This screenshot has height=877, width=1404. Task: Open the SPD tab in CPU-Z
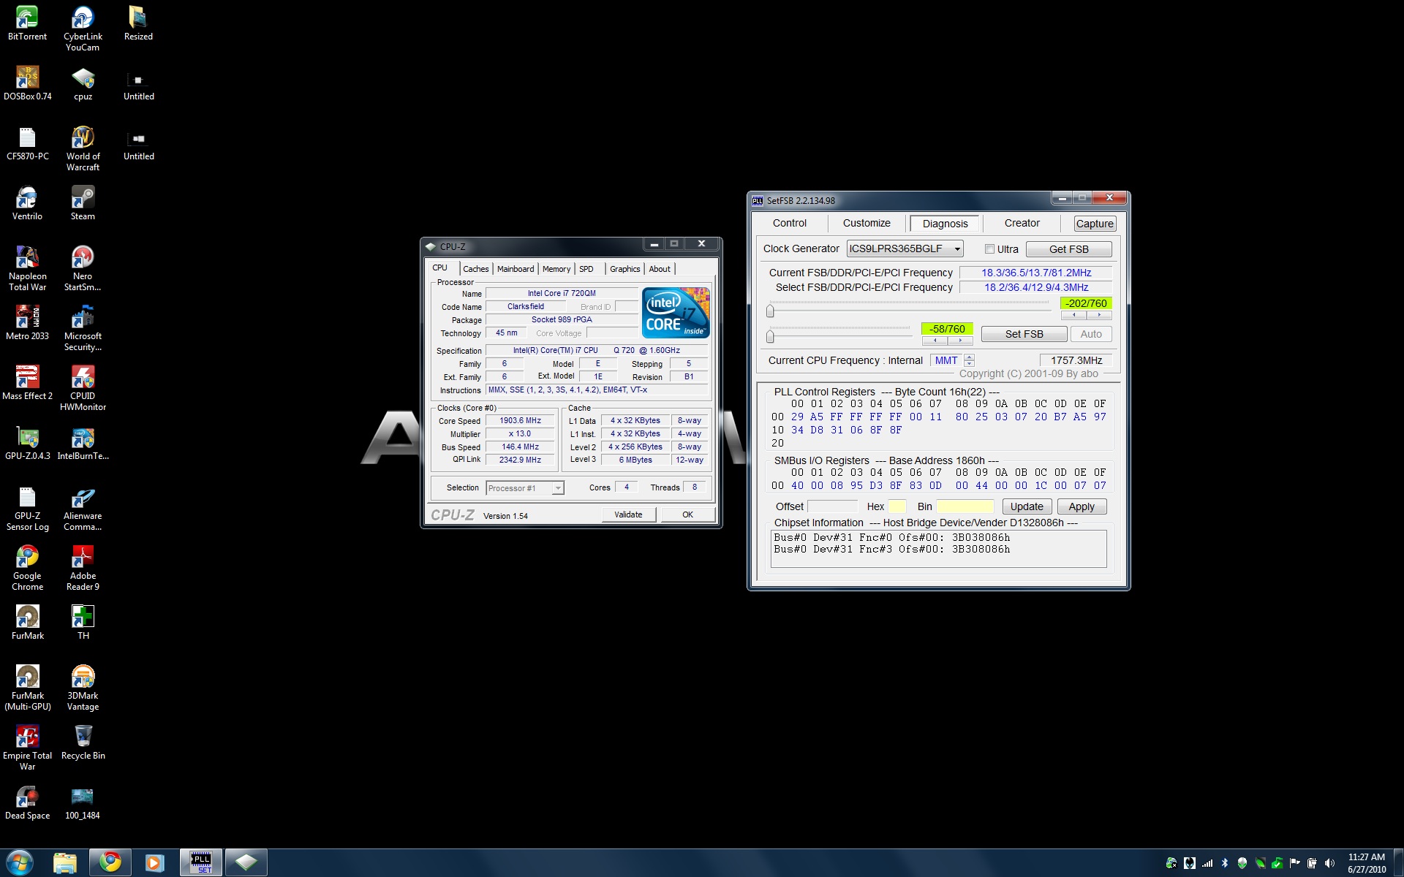tap(586, 269)
